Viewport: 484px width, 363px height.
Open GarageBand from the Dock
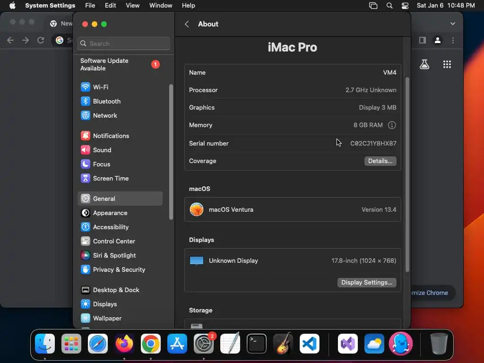tap(283, 344)
